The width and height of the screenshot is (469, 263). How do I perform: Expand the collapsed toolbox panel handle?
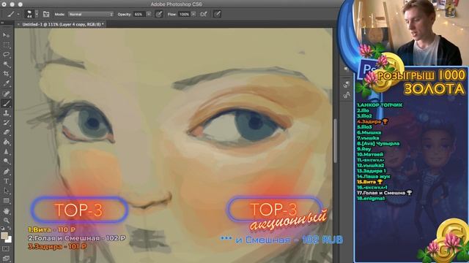coord(2,23)
